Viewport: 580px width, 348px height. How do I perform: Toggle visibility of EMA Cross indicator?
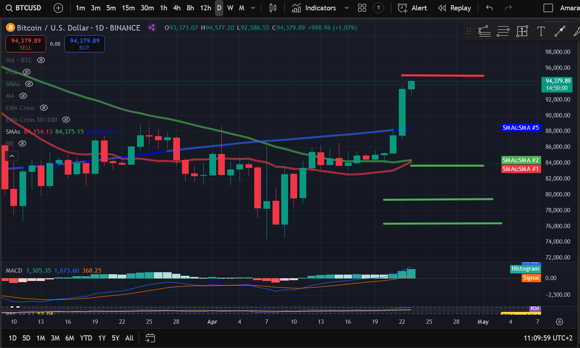tap(44, 108)
